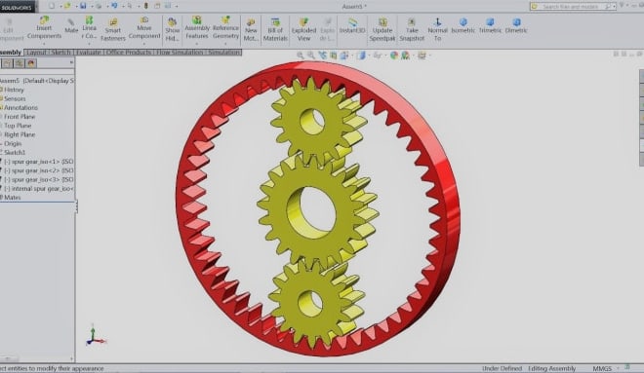Image resolution: width=644 pixels, height=373 pixels.
Task: Select History in the feature tree
Action: [14, 90]
